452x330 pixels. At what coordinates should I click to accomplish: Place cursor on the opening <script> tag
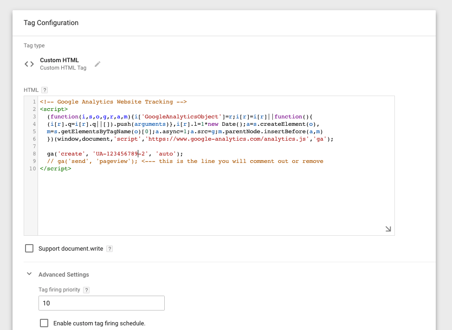point(54,109)
